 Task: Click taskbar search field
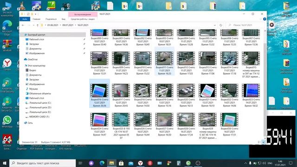pos(42,163)
